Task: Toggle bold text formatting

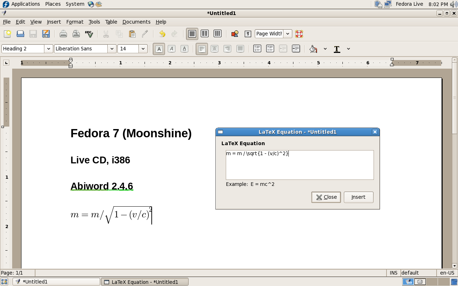Action: click(159, 49)
